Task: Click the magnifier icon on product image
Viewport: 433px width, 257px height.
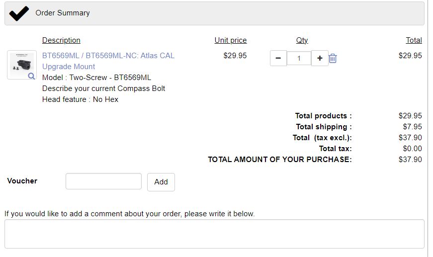Action: 31,76
